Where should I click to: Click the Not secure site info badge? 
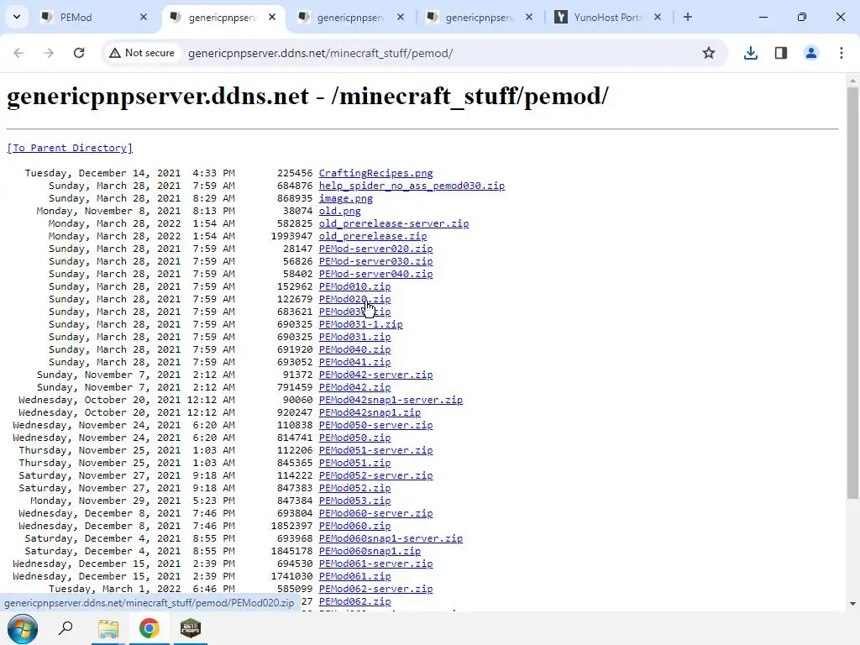(142, 53)
